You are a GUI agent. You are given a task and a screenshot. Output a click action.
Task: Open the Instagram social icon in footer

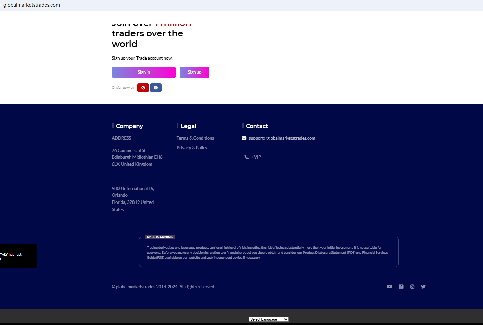click(412, 287)
